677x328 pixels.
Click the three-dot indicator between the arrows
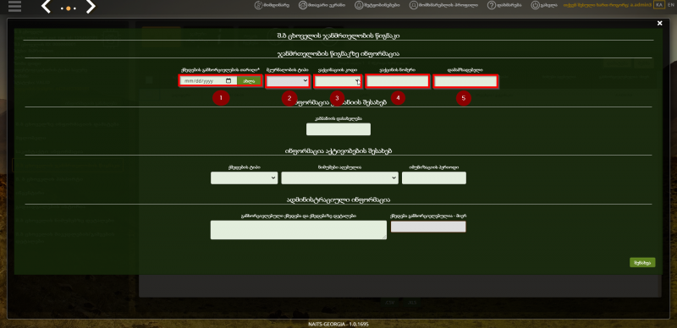(69, 8)
